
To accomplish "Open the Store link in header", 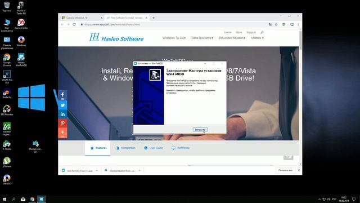I will [x=238, y=33].
